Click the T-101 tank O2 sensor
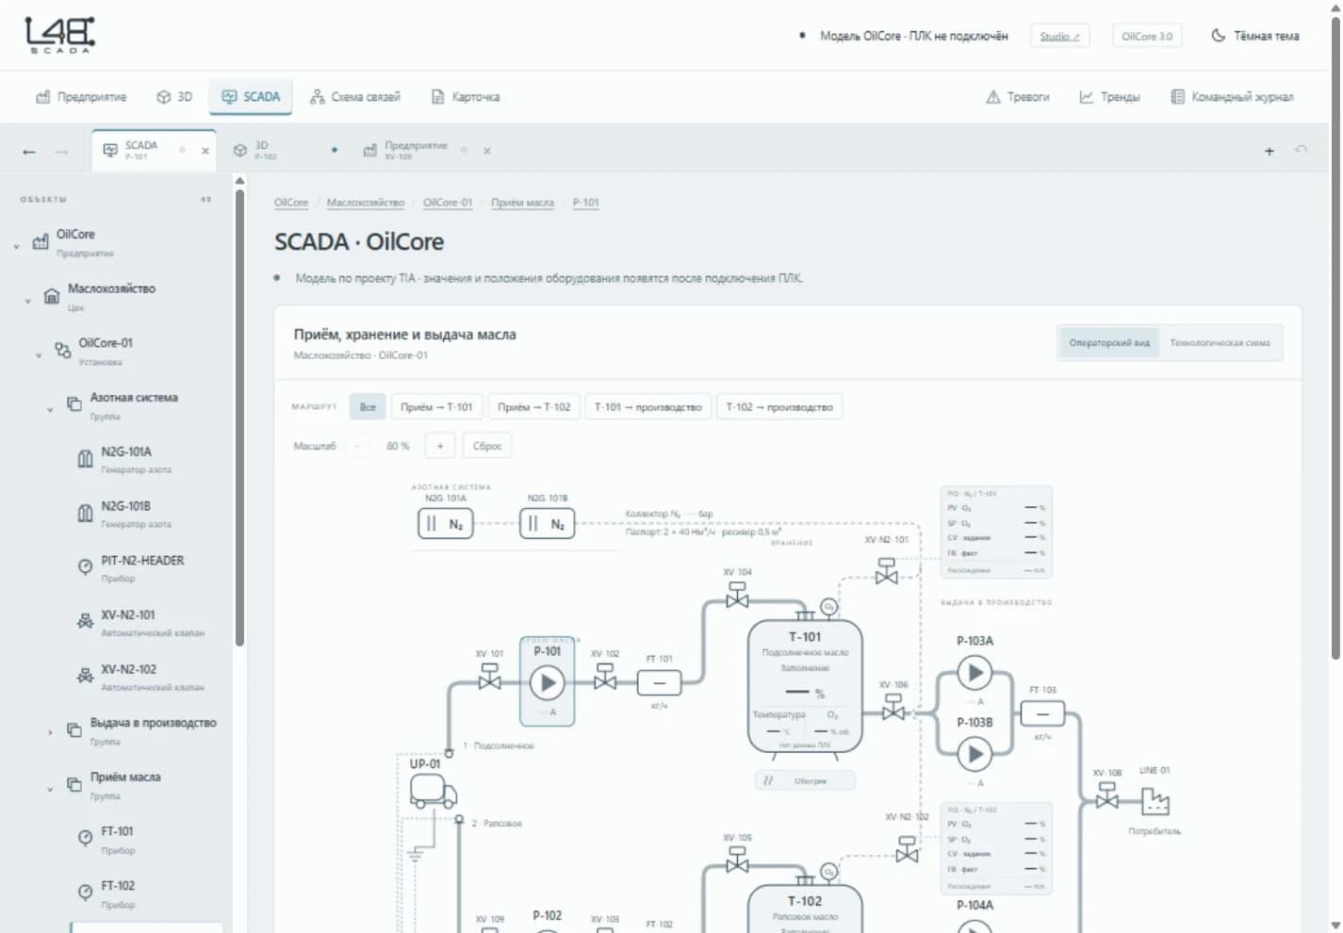1343x933 pixels. [x=828, y=607]
